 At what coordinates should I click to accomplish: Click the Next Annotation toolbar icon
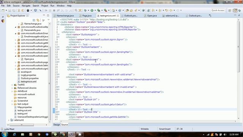[153, 10]
